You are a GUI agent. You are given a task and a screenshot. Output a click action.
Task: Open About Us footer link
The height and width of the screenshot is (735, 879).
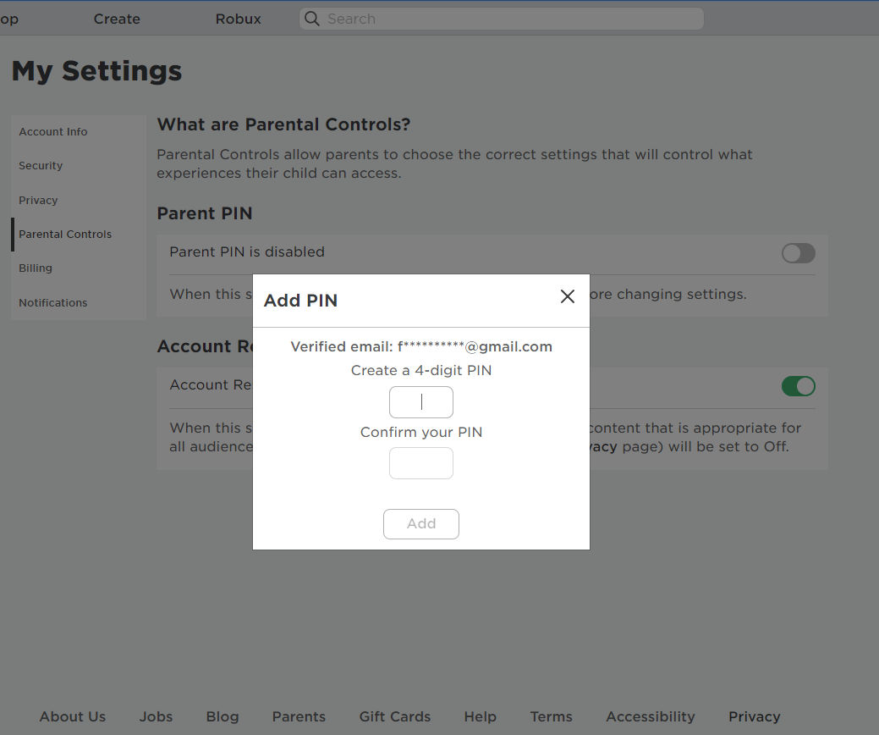coord(72,716)
